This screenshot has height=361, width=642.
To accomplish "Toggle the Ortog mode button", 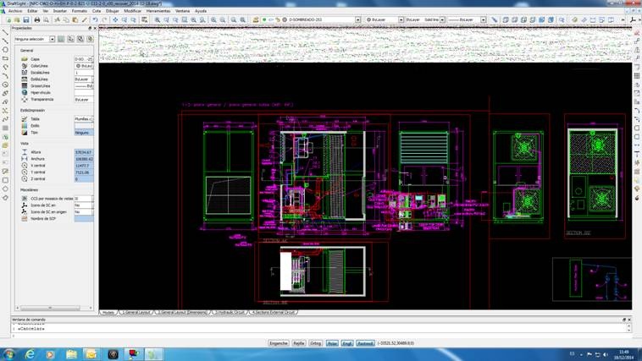I will (x=315, y=343).
